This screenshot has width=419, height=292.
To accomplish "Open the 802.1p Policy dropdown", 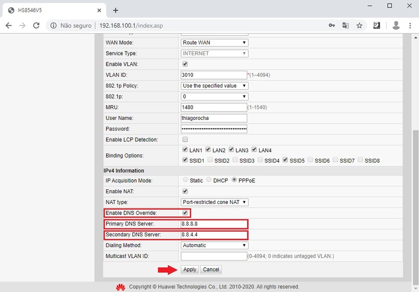I will click(214, 86).
